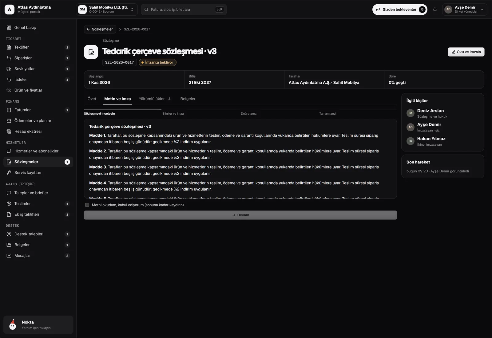Expand Sahil Mobilya company switcher
The height and width of the screenshot is (338, 492).
click(x=106, y=10)
